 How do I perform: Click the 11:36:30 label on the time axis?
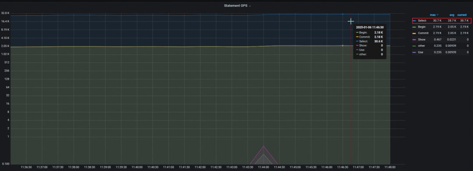26,167
